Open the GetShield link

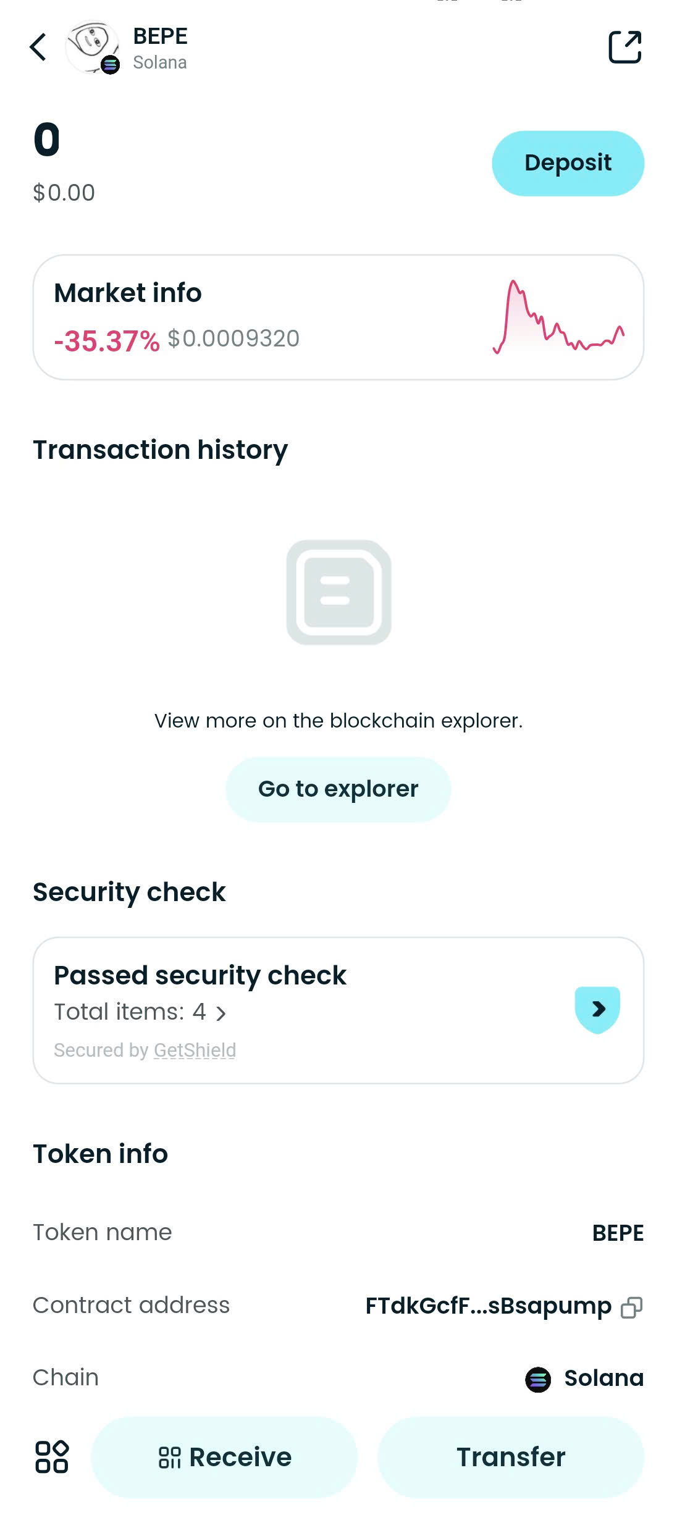pyautogui.click(x=194, y=1050)
